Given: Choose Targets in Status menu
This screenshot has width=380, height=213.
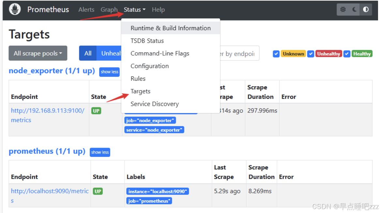Looking at the screenshot, I should pyautogui.click(x=171, y=91).
